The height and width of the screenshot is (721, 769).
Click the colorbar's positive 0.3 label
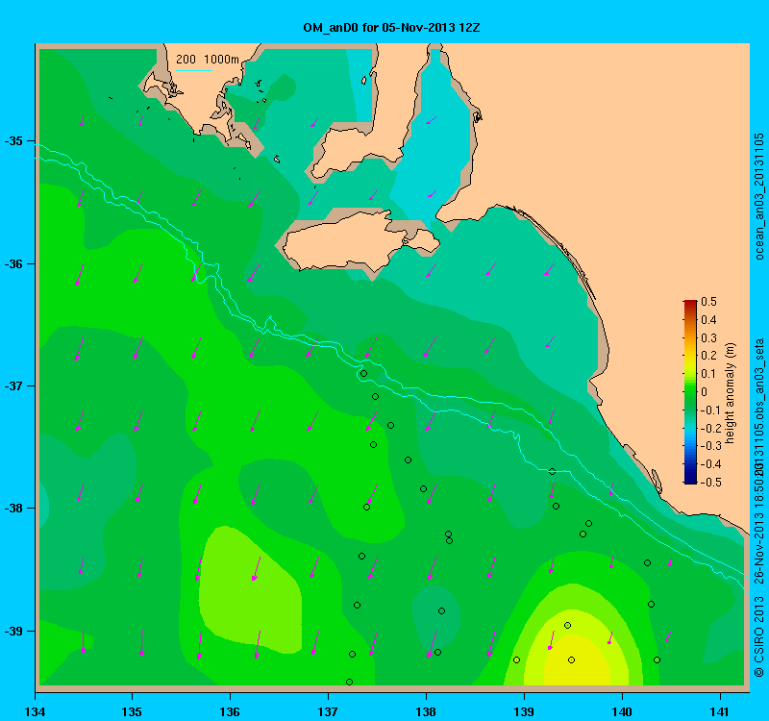pyautogui.click(x=708, y=338)
